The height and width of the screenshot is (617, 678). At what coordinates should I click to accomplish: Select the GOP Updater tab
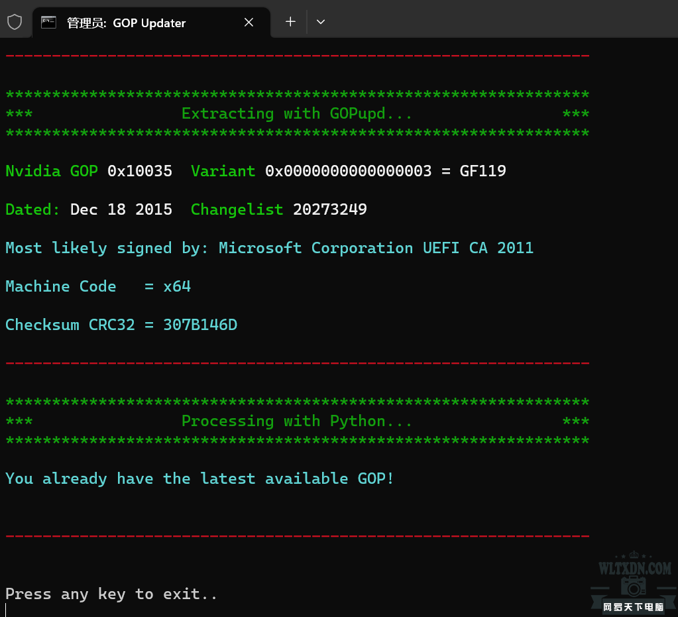coord(151,23)
